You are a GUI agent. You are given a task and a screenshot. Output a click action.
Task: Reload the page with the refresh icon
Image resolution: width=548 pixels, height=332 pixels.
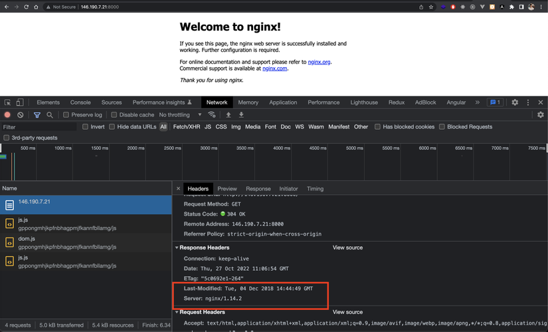pos(26,7)
